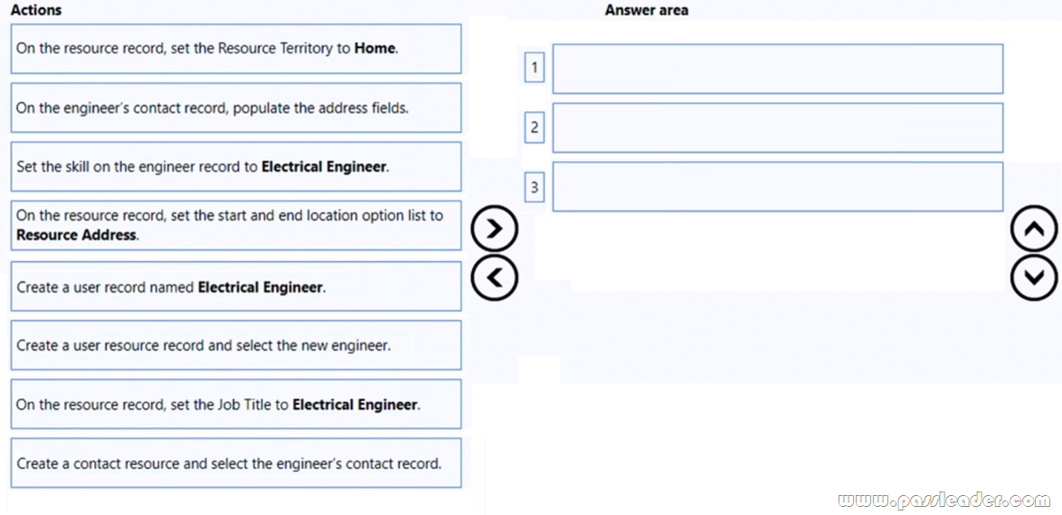Click the 'Actions' heading
This screenshot has width=1062, height=515.
[36, 10]
